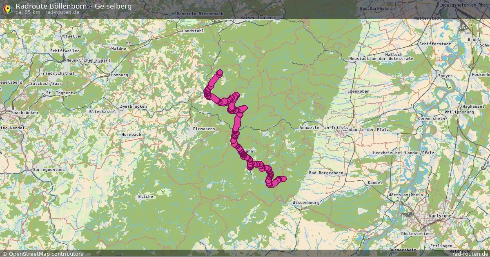Screen dimensions: 490x257
Task: Click the Mutterstadt town label
Action: pos(428,18)
